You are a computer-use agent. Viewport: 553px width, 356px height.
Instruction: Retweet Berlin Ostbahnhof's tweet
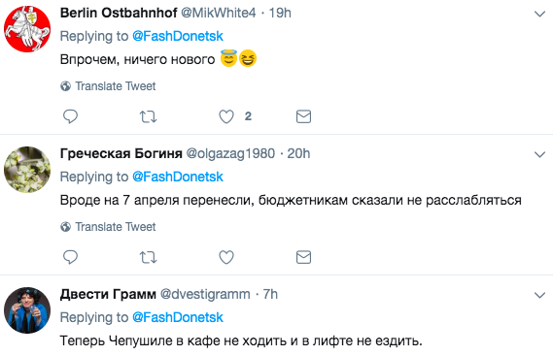point(148,116)
